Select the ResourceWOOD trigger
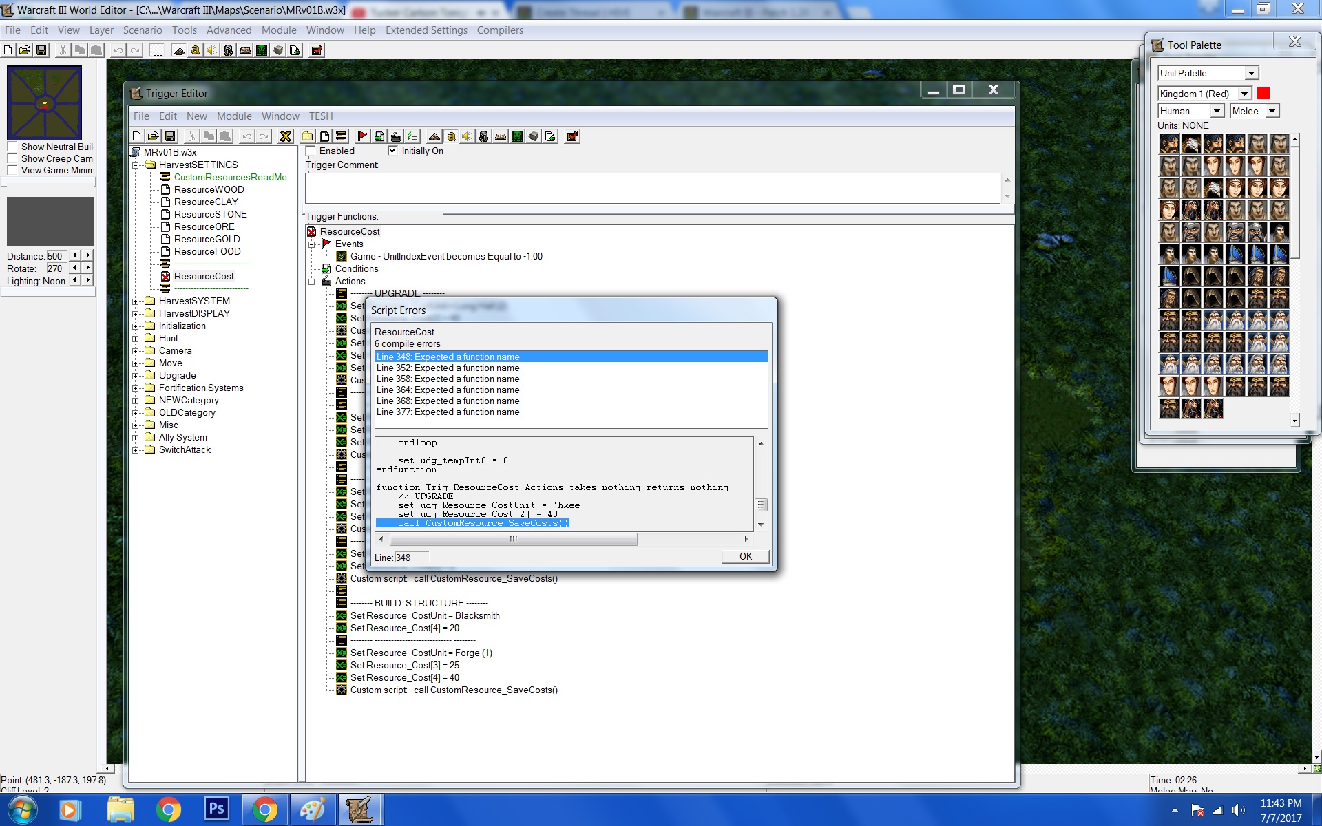 pyautogui.click(x=209, y=190)
